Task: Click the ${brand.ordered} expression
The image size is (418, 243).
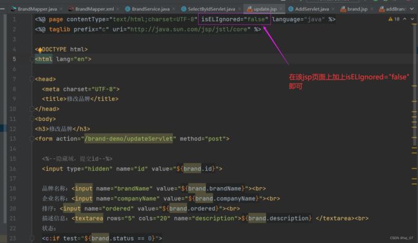Action: pyautogui.click(x=190, y=208)
